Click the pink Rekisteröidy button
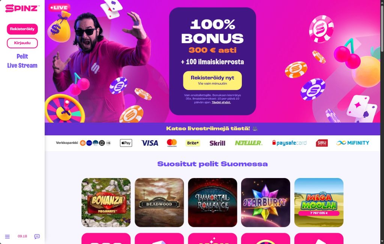Screen dimensions: 384x244 [x=22, y=29]
